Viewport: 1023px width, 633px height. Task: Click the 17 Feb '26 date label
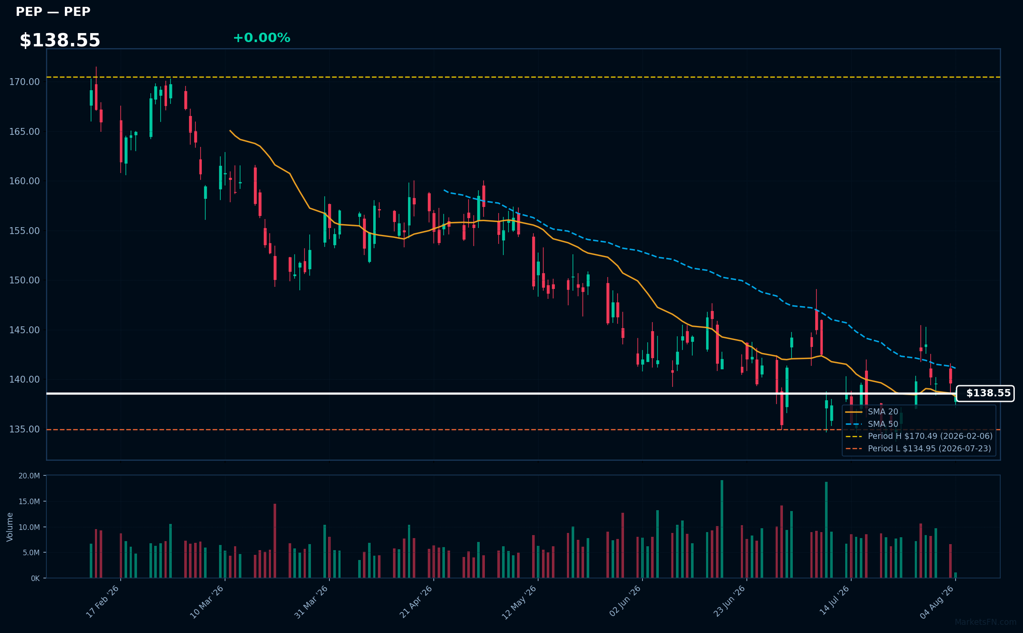(103, 602)
